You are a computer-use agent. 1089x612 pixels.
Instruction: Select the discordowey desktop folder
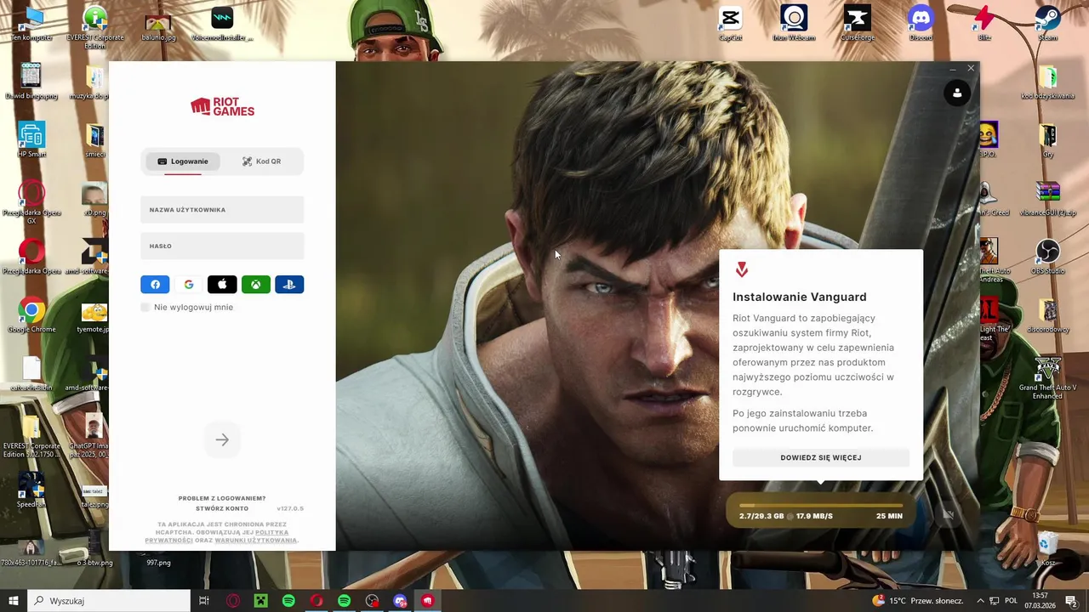pyautogui.click(x=1048, y=316)
